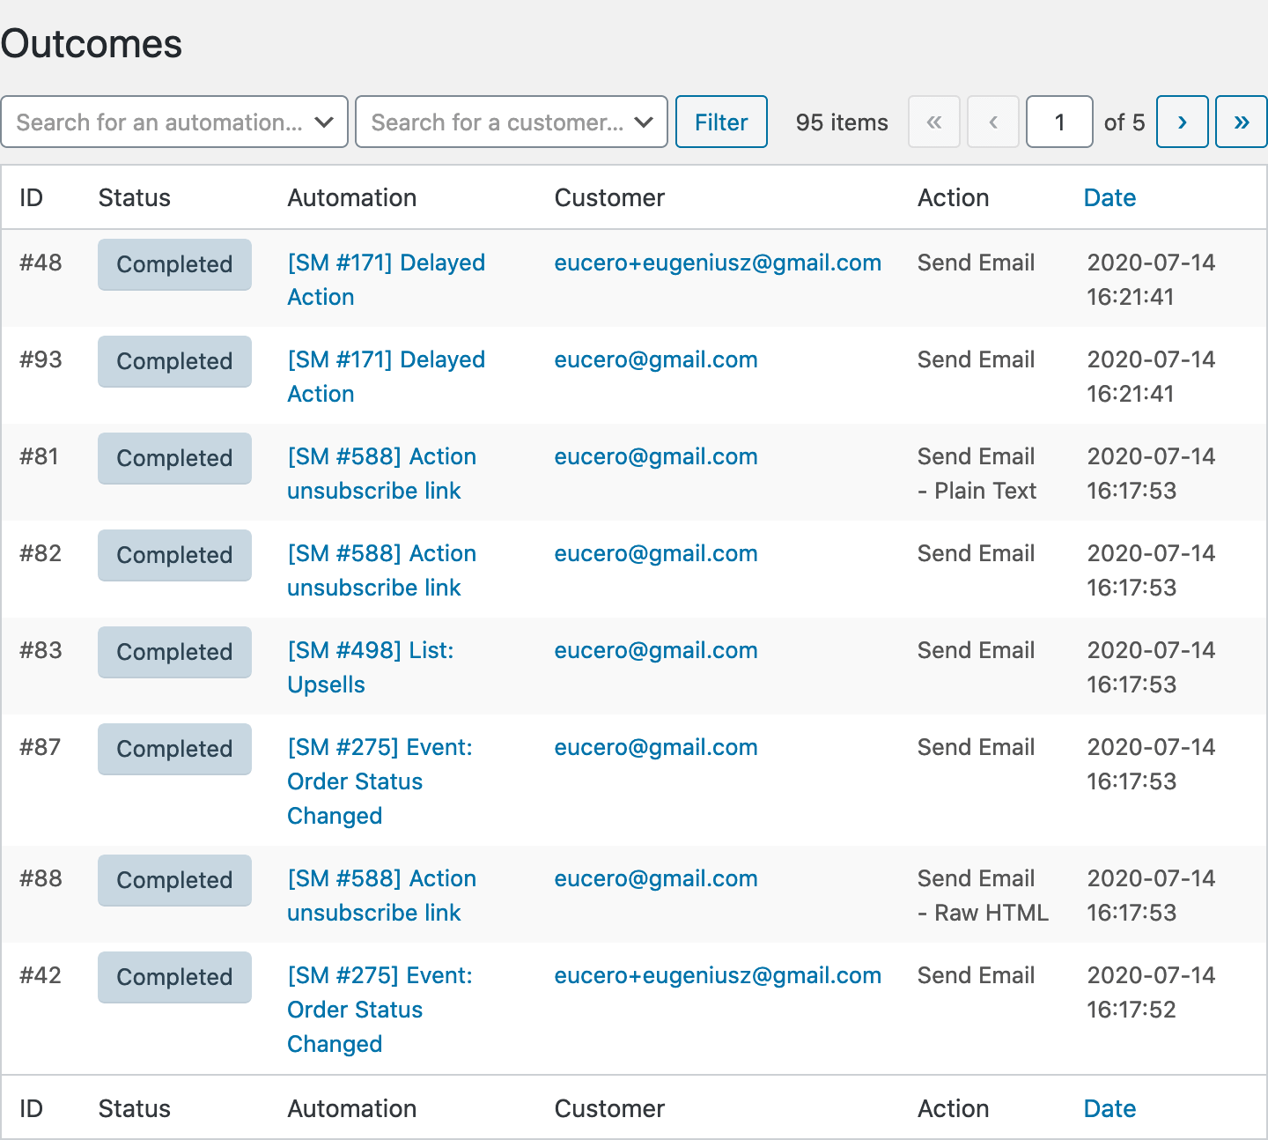The image size is (1268, 1140).
Task: Select ID cell #42
Action: tap(41, 975)
